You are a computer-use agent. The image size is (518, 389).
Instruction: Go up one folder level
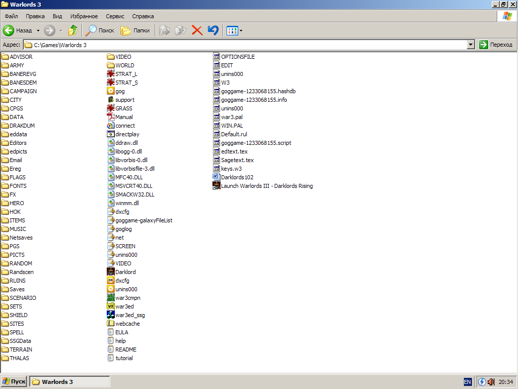pos(73,30)
